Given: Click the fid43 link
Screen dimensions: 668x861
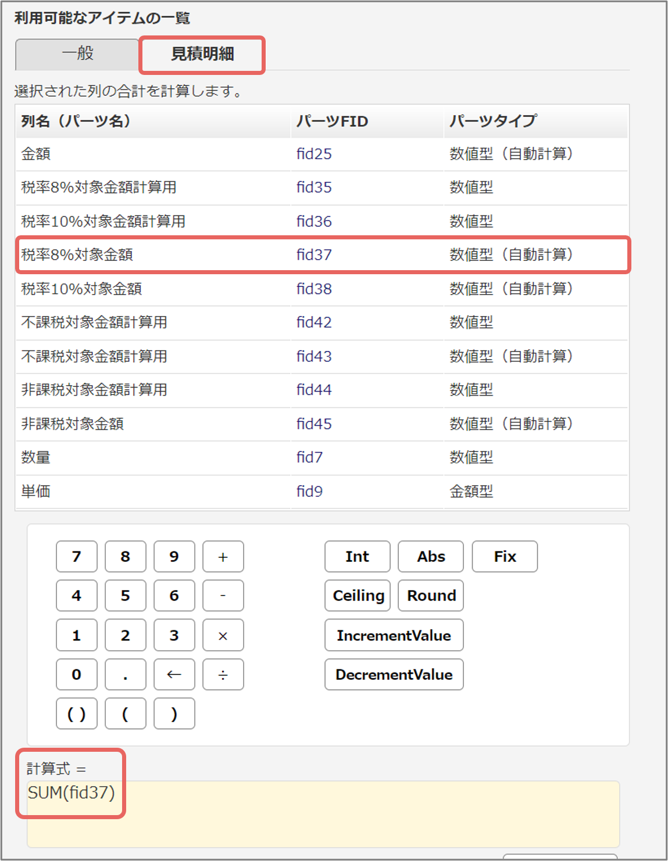Looking at the screenshot, I should 314,356.
